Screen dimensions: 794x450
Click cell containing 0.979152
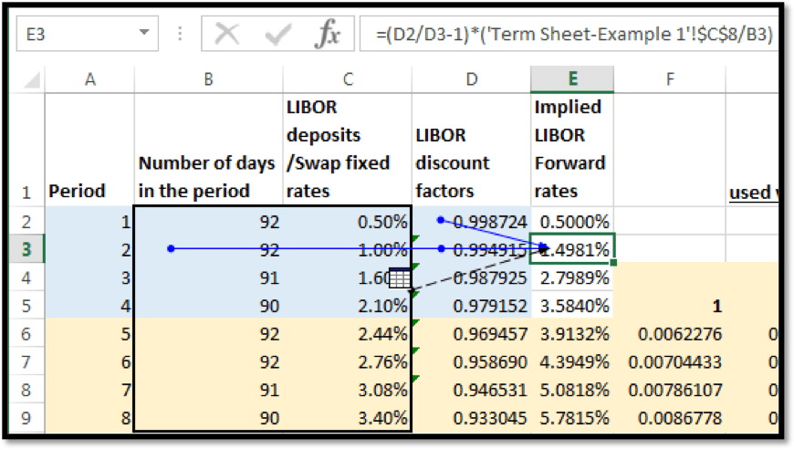(472, 306)
